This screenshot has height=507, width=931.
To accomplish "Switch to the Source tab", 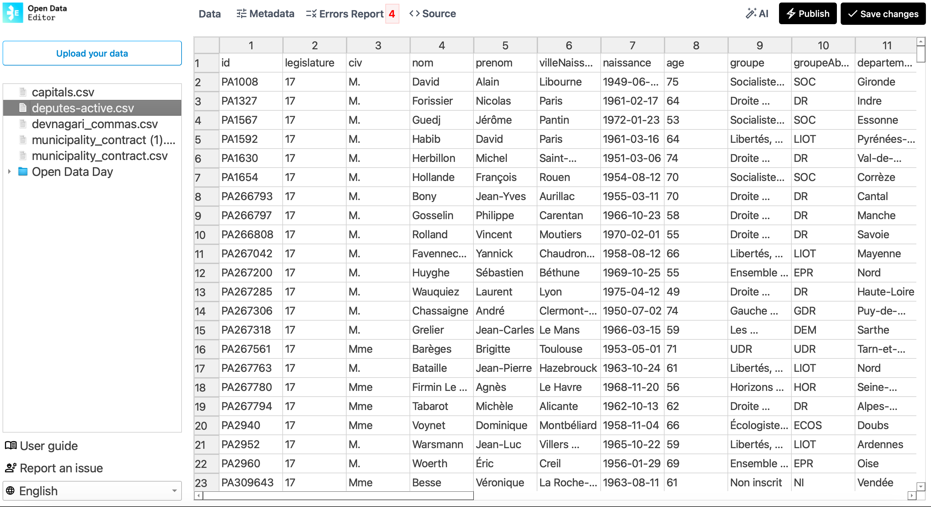I will tap(433, 14).
